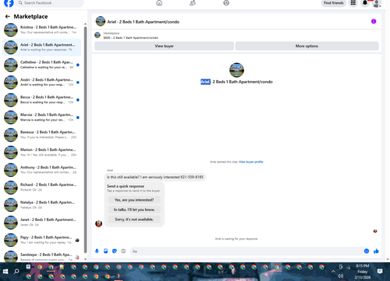Open the account profile avatar menu
This screenshot has width=390, height=281.
[x=377, y=3]
